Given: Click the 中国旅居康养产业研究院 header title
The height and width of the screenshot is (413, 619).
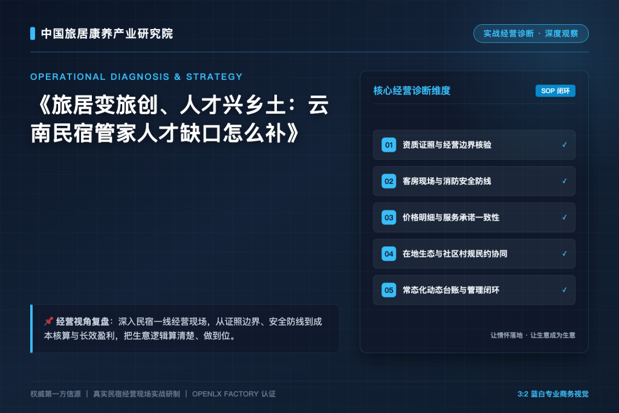Looking at the screenshot, I should click(x=107, y=34).
